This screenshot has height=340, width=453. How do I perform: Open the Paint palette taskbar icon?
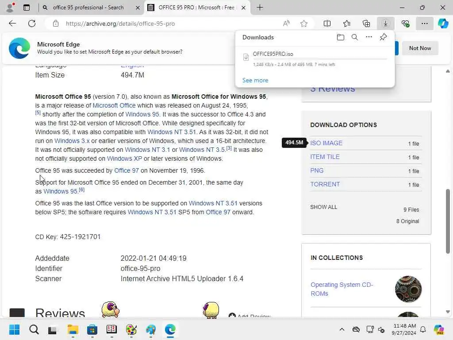tap(131, 329)
